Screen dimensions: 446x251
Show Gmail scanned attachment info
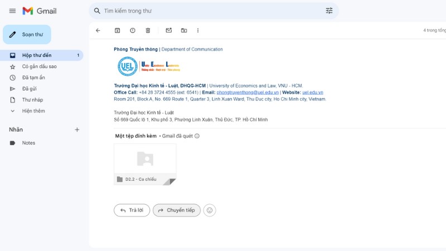pos(197,136)
